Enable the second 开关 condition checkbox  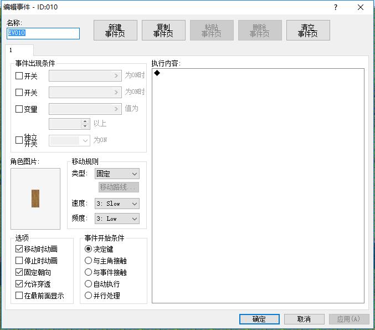(19, 93)
